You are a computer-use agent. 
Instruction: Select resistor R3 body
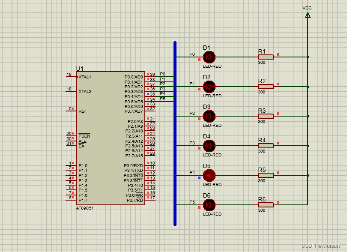266,116
